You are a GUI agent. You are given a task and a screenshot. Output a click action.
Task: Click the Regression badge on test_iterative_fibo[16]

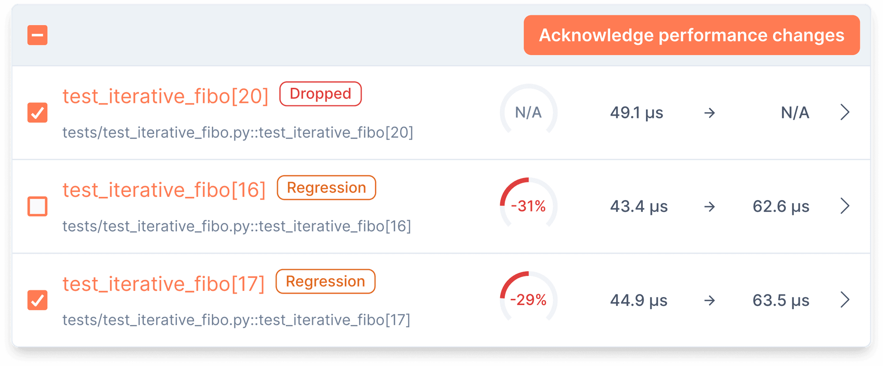326,188
